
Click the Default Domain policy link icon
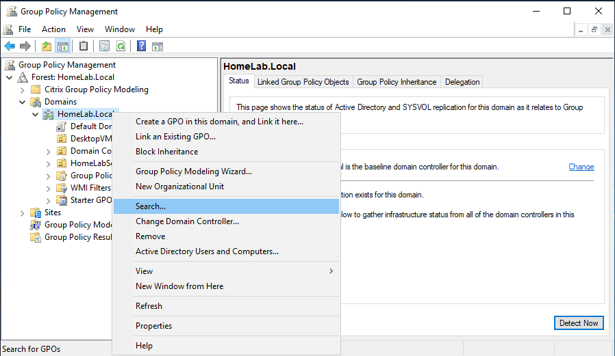coord(61,126)
